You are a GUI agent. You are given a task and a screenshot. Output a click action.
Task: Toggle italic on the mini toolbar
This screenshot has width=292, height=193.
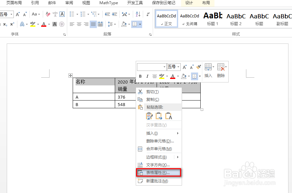[x=148, y=76]
